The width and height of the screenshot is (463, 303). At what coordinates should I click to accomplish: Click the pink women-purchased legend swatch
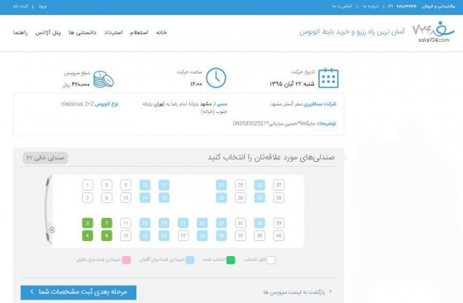(x=126, y=260)
